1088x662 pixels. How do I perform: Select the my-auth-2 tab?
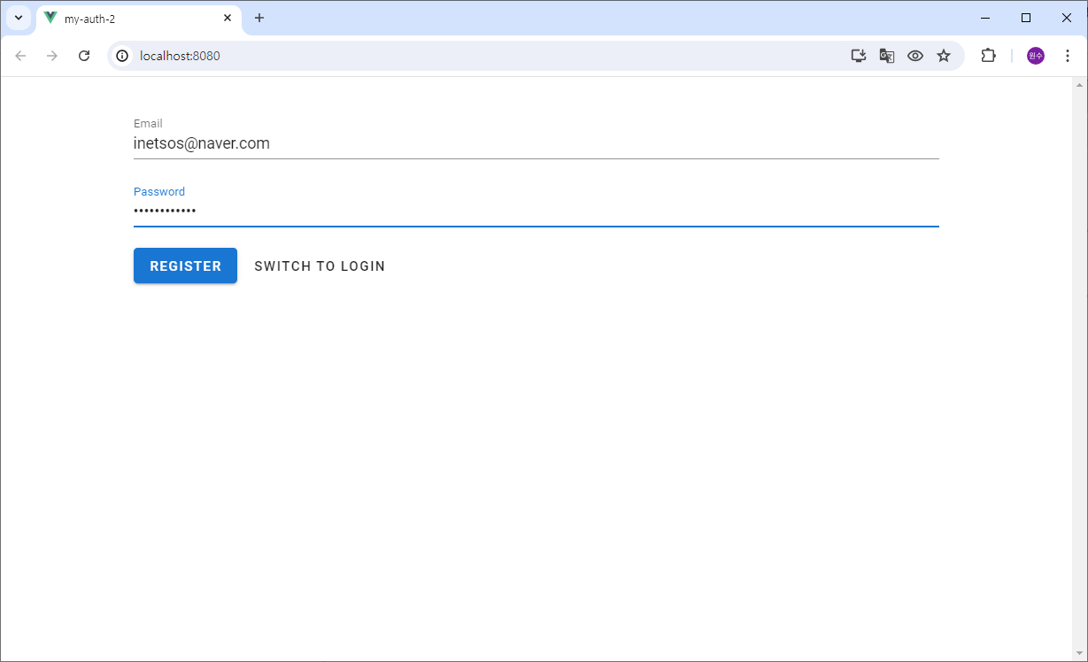point(139,19)
